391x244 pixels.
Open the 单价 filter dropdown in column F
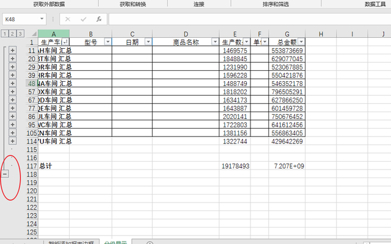pyautogui.click(x=265, y=41)
